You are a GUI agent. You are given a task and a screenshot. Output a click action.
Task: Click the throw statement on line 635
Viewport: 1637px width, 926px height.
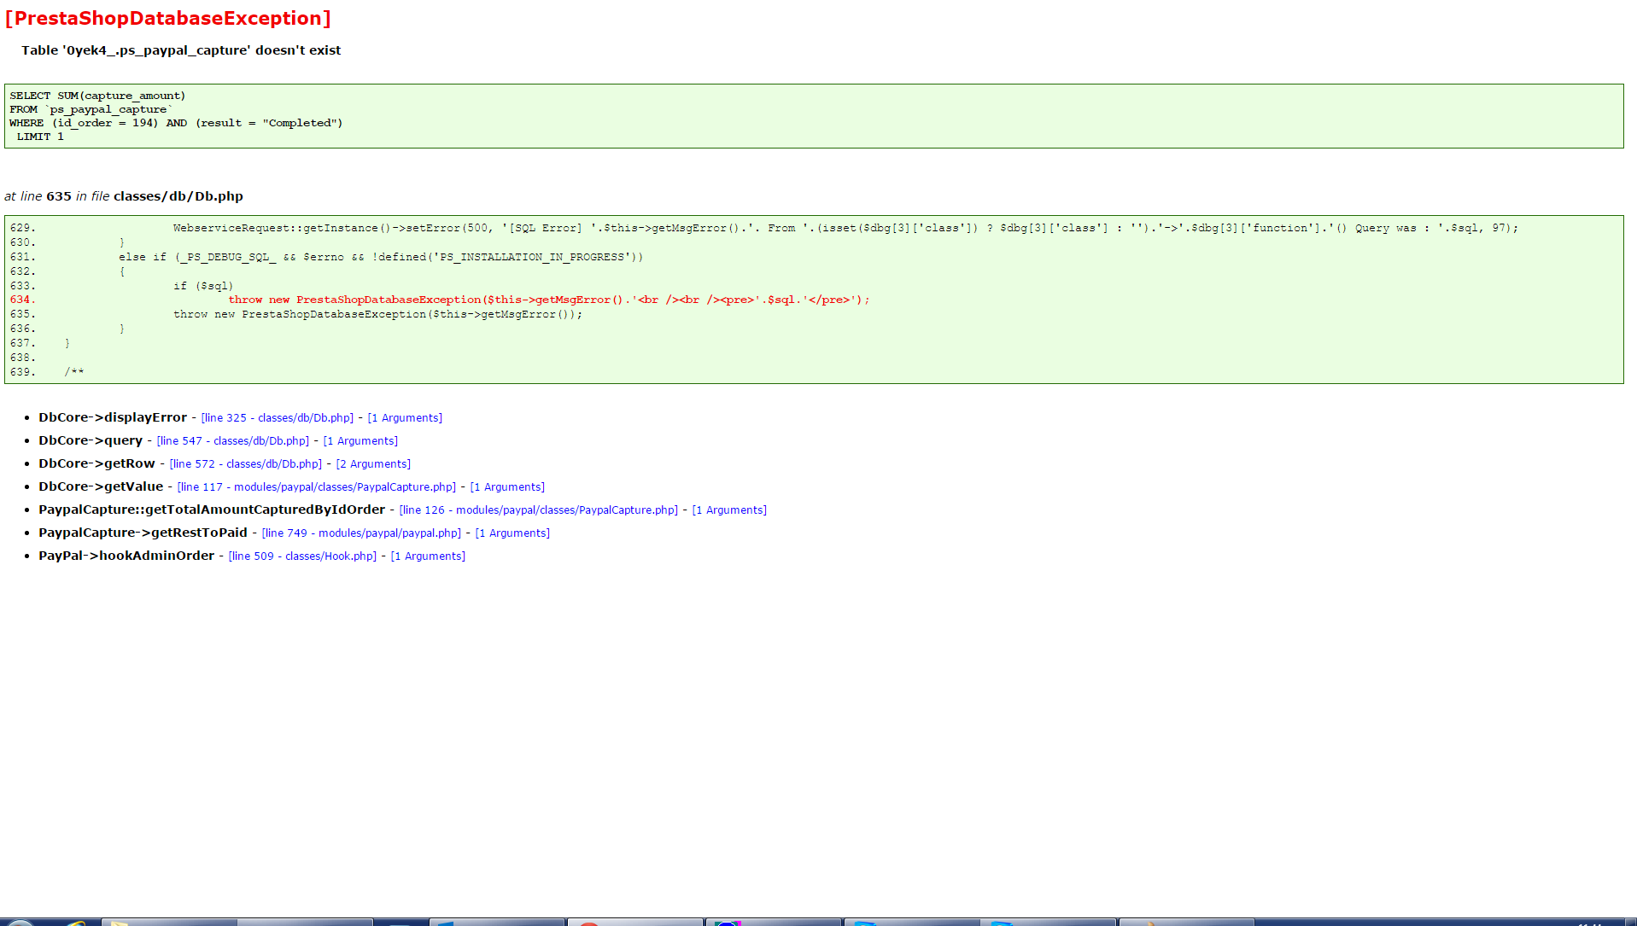(x=377, y=314)
